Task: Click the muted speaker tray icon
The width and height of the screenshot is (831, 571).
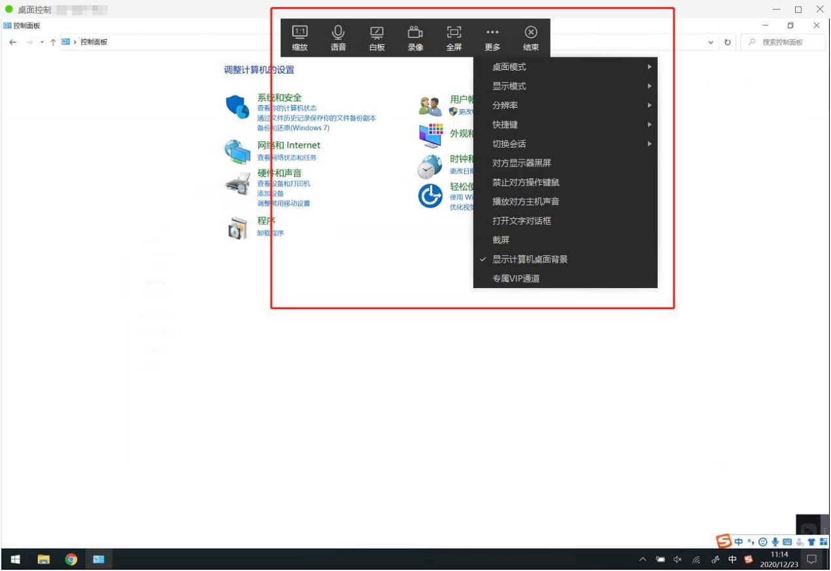Action: click(x=678, y=559)
